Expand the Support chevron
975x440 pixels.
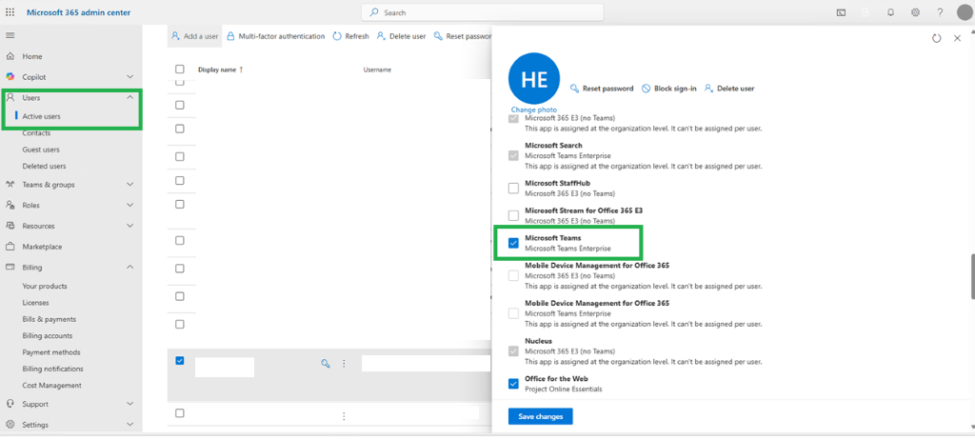[129, 403]
